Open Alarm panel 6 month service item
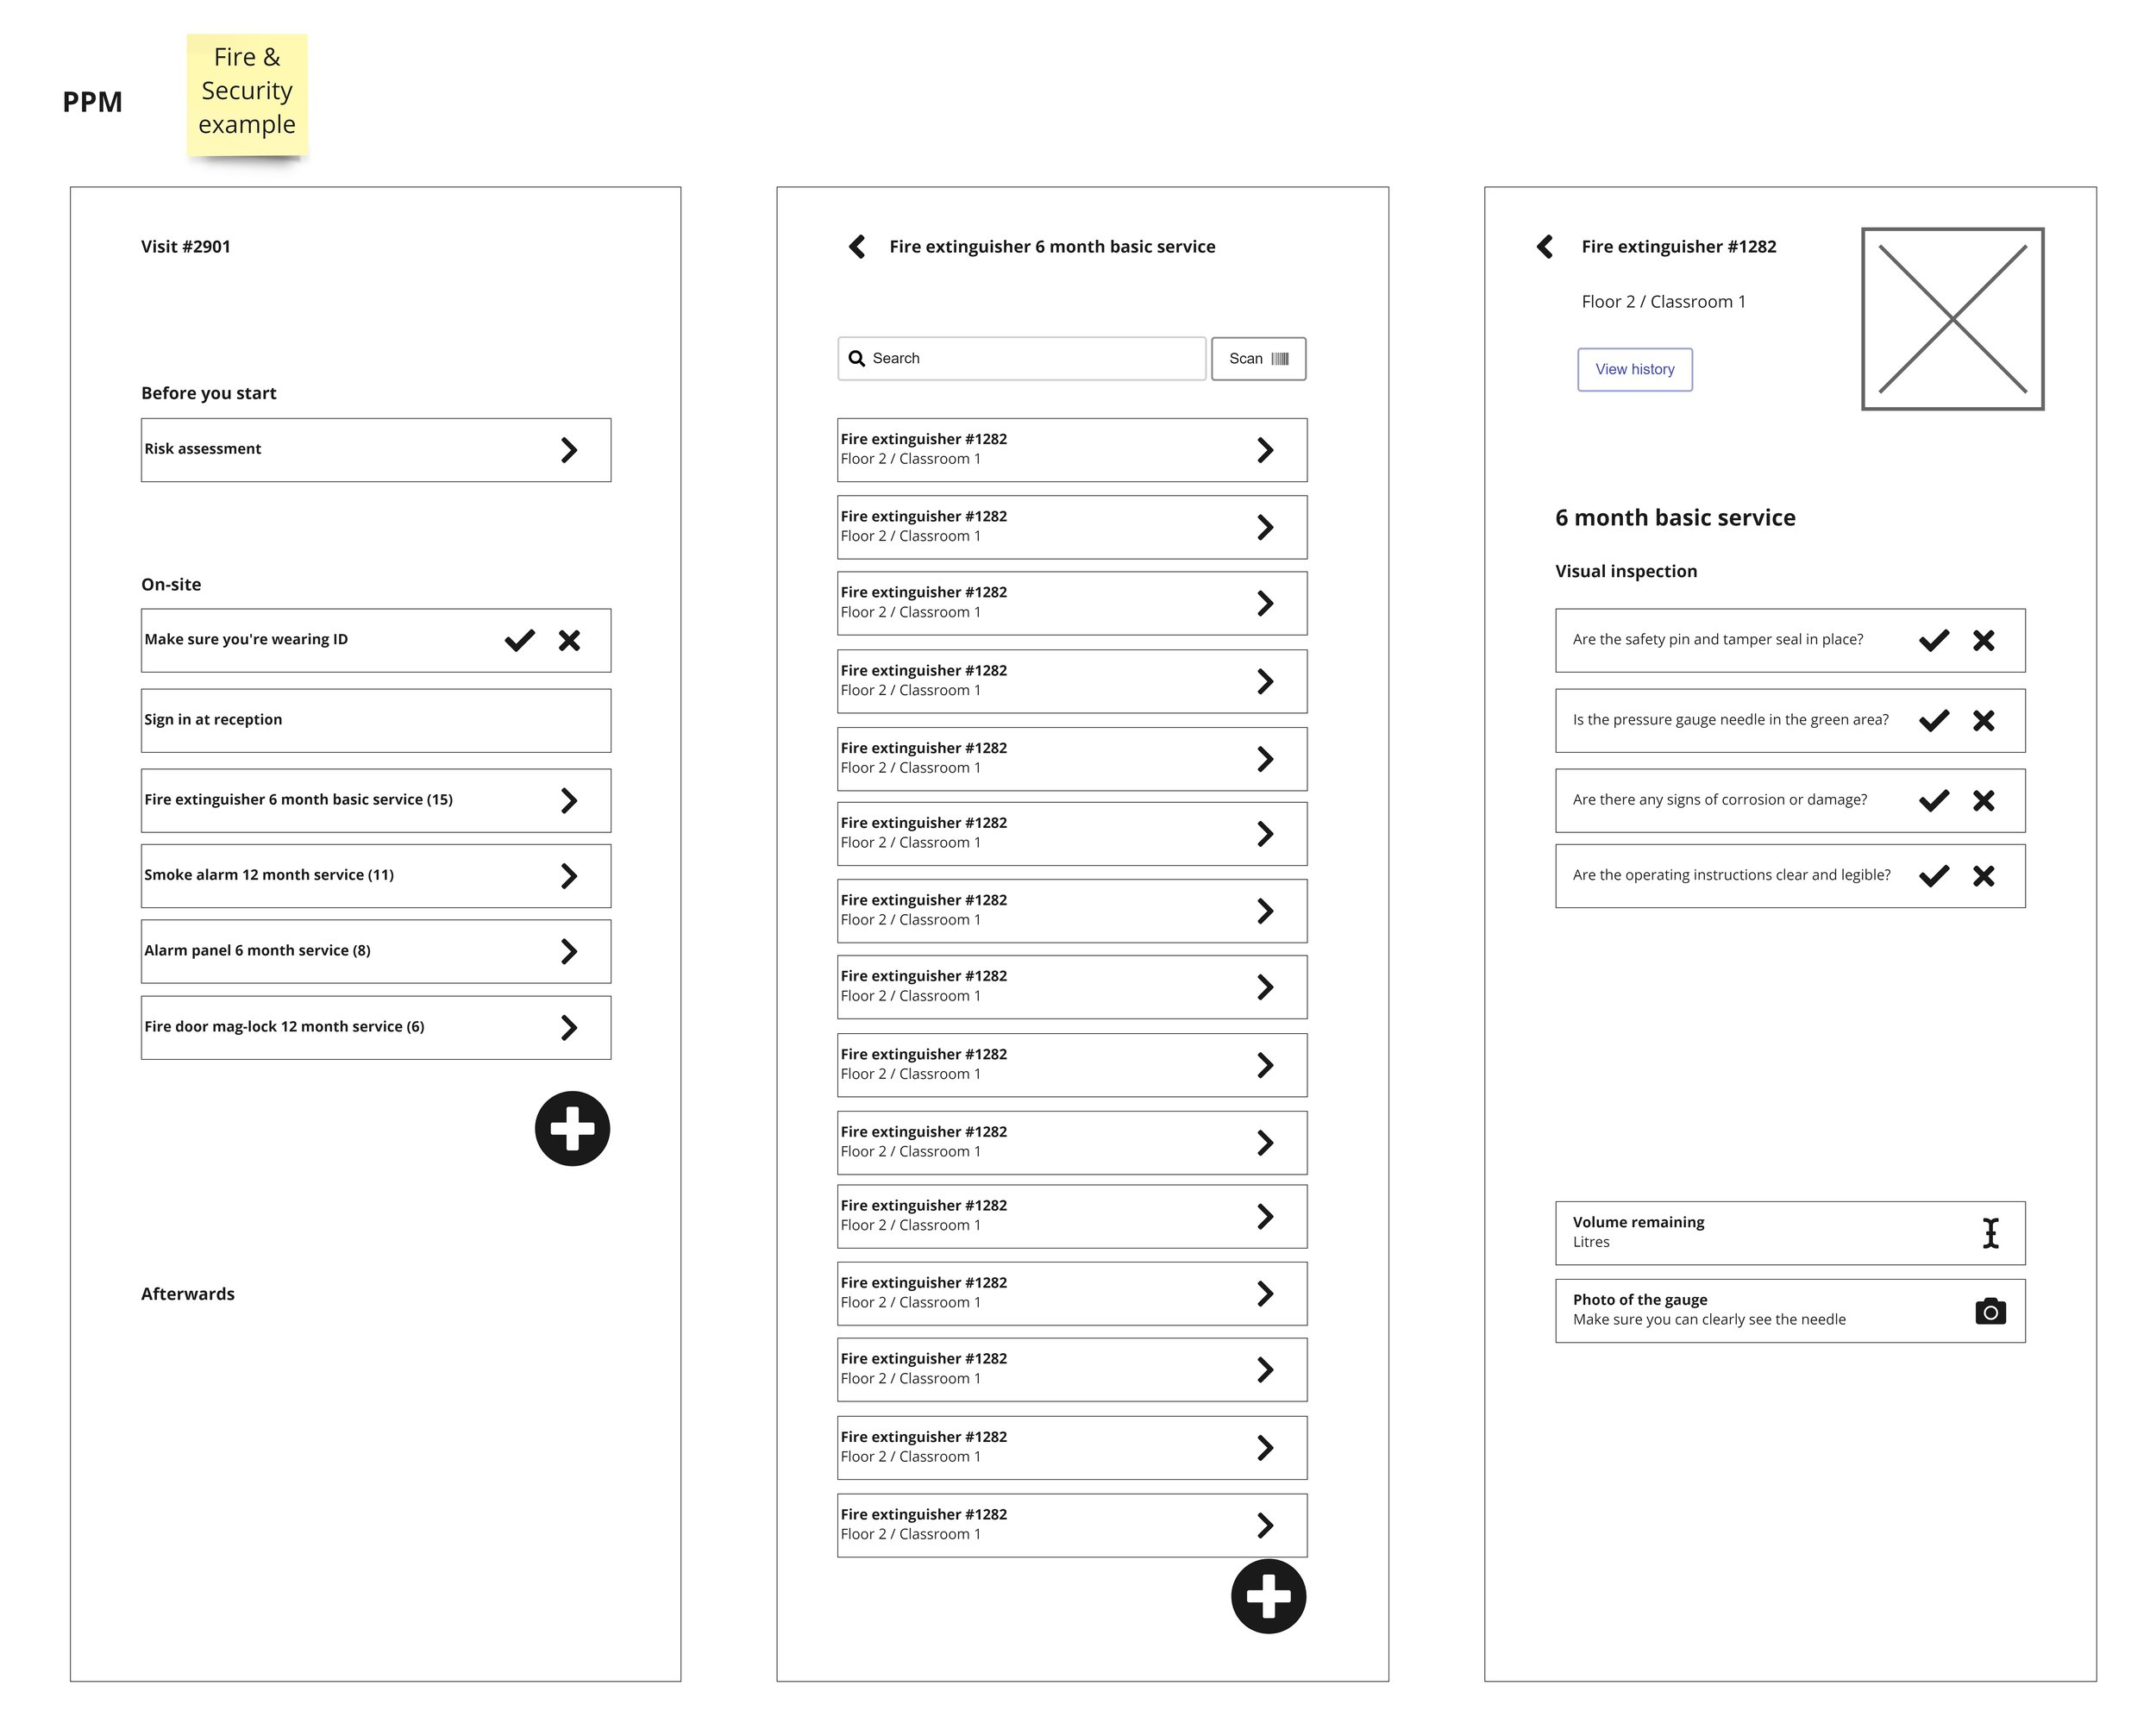 [376, 951]
